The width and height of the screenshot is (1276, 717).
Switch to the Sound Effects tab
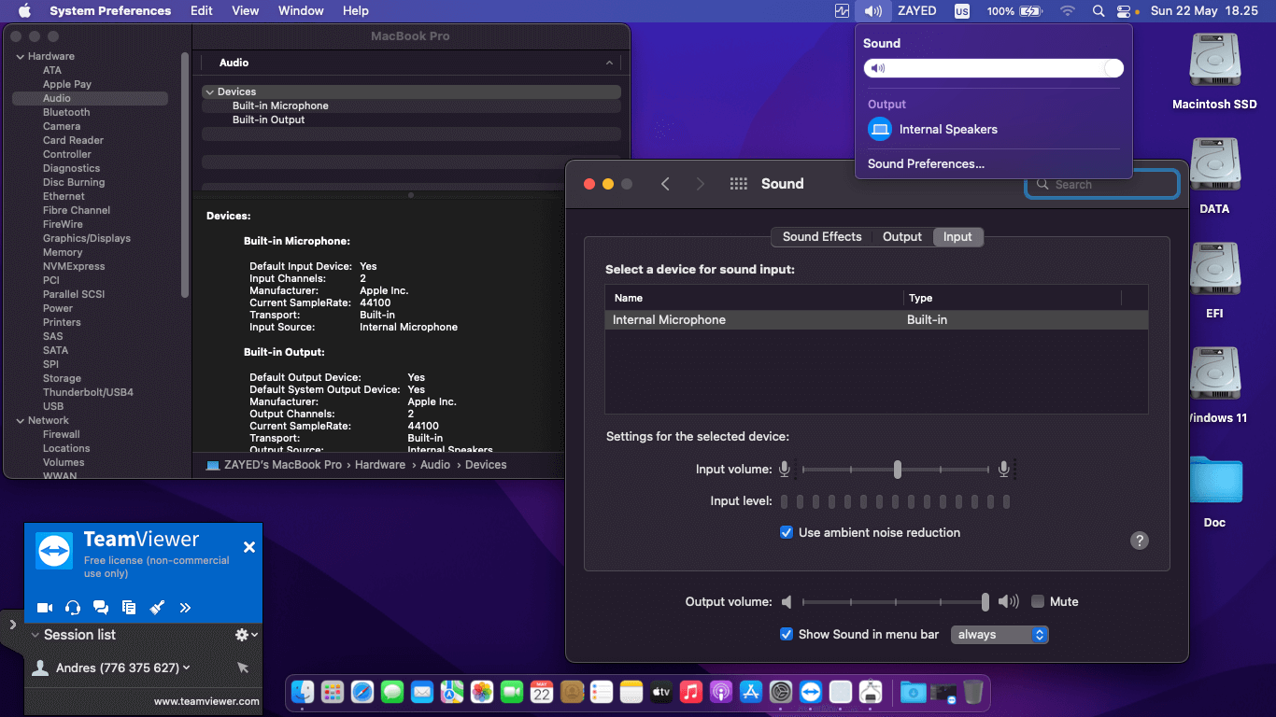[822, 237]
